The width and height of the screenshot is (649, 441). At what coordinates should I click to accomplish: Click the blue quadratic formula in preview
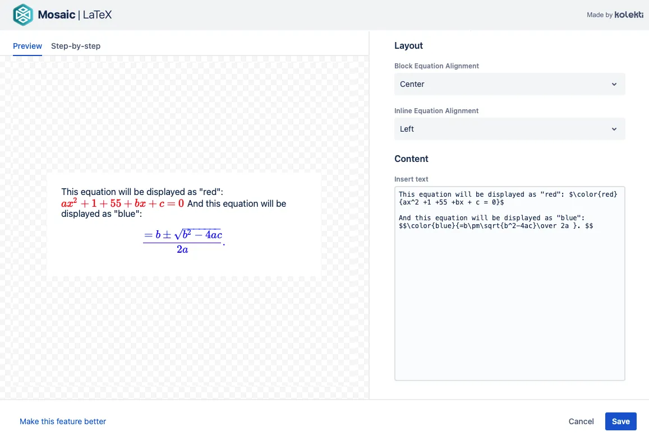183,241
